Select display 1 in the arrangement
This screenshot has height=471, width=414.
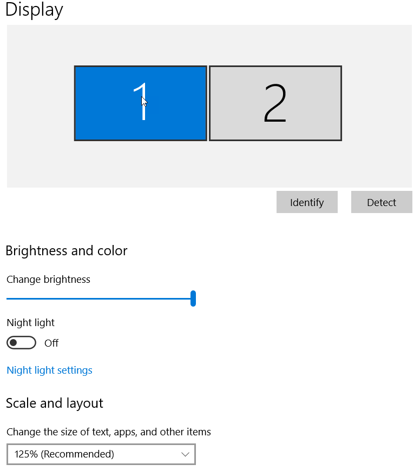[140, 103]
